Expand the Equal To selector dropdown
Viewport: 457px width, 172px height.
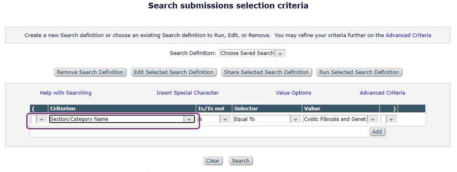267,120
